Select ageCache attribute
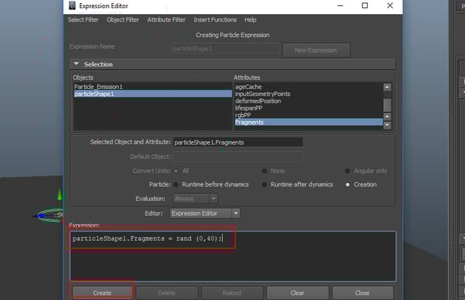The image size is (465, 300). [x=309, y=87]
